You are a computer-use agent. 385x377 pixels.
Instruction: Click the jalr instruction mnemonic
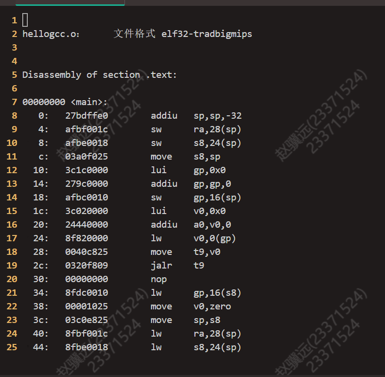161,266
